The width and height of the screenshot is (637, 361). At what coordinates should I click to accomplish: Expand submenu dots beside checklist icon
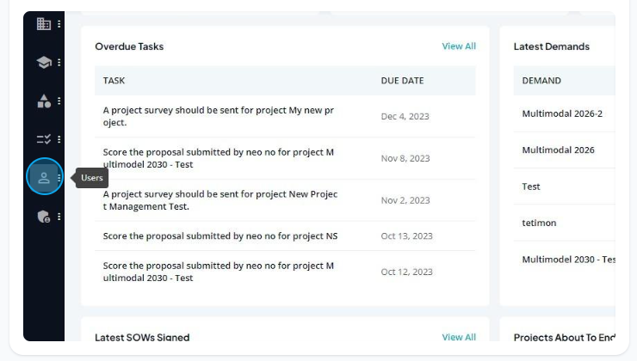point(59,139)
